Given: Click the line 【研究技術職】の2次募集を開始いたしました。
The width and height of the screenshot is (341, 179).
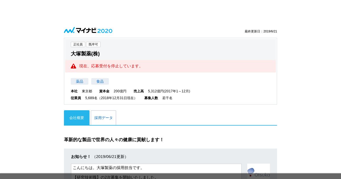Looking at the screenshot, I should pos(115,177).
